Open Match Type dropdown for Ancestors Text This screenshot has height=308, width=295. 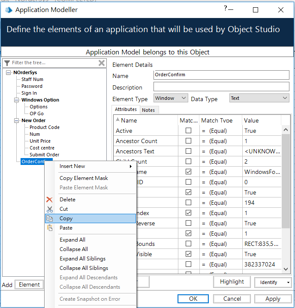220,151
